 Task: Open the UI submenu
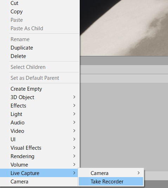40,139
